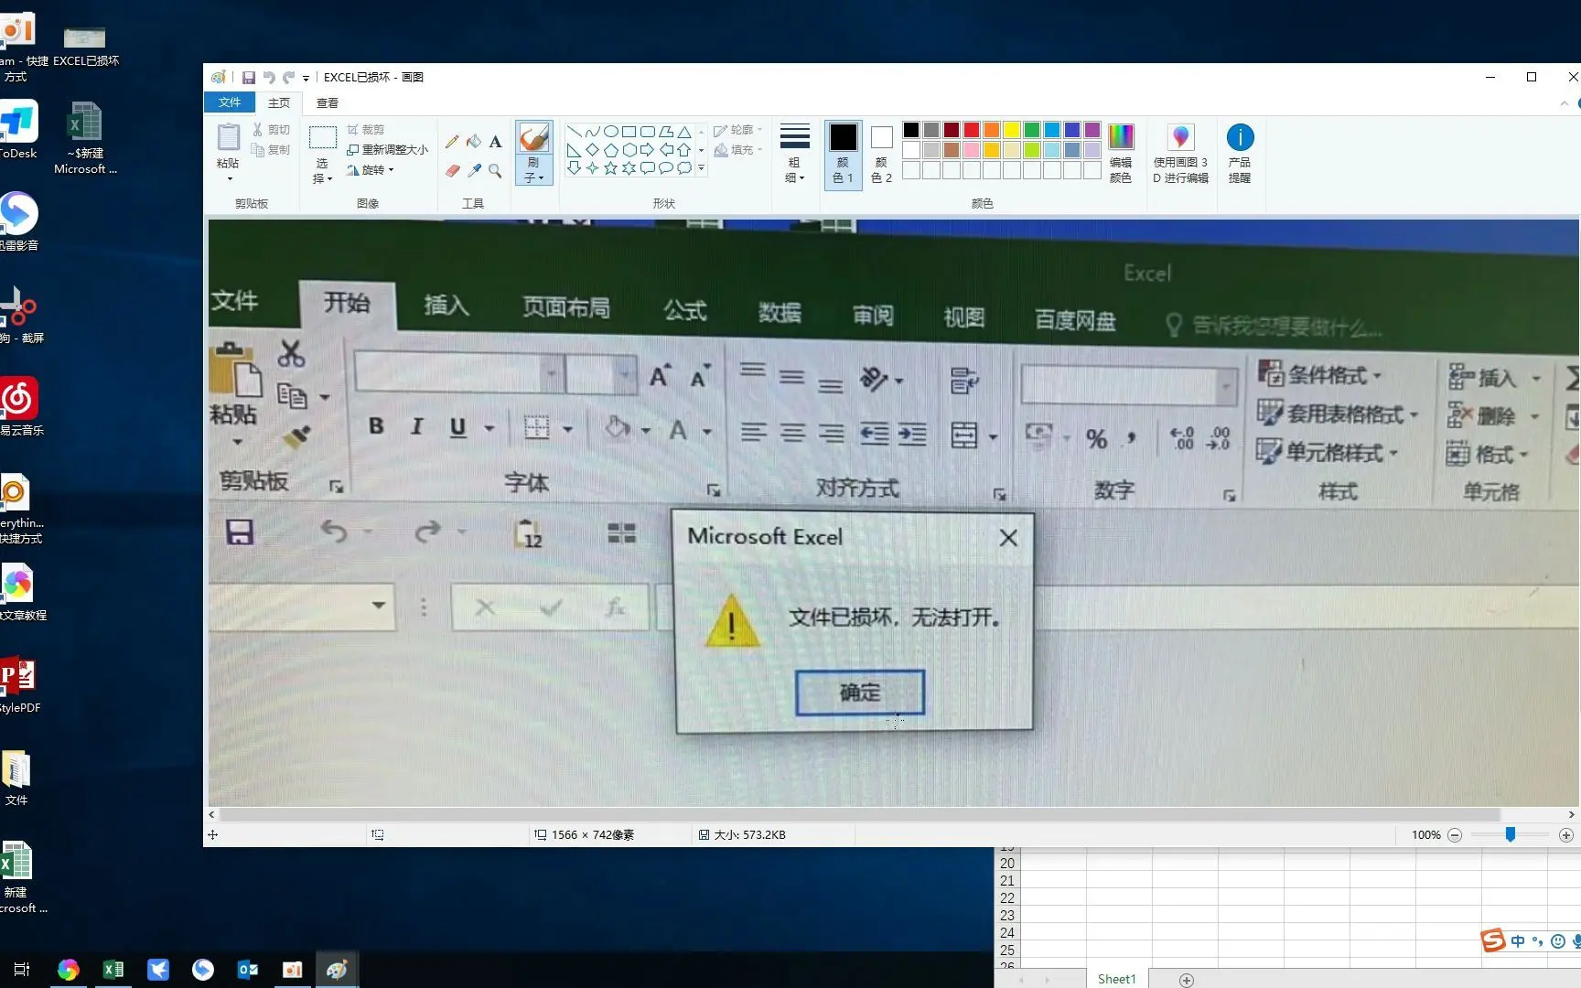Image resolution: width=1581 pixels, height=988 pixels.
Task: Undo the last action in Paint
Action: tap(269, 78)
